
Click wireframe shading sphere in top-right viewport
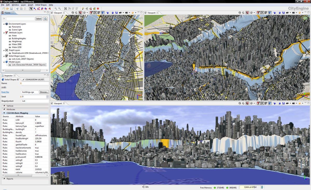point(240,12)
